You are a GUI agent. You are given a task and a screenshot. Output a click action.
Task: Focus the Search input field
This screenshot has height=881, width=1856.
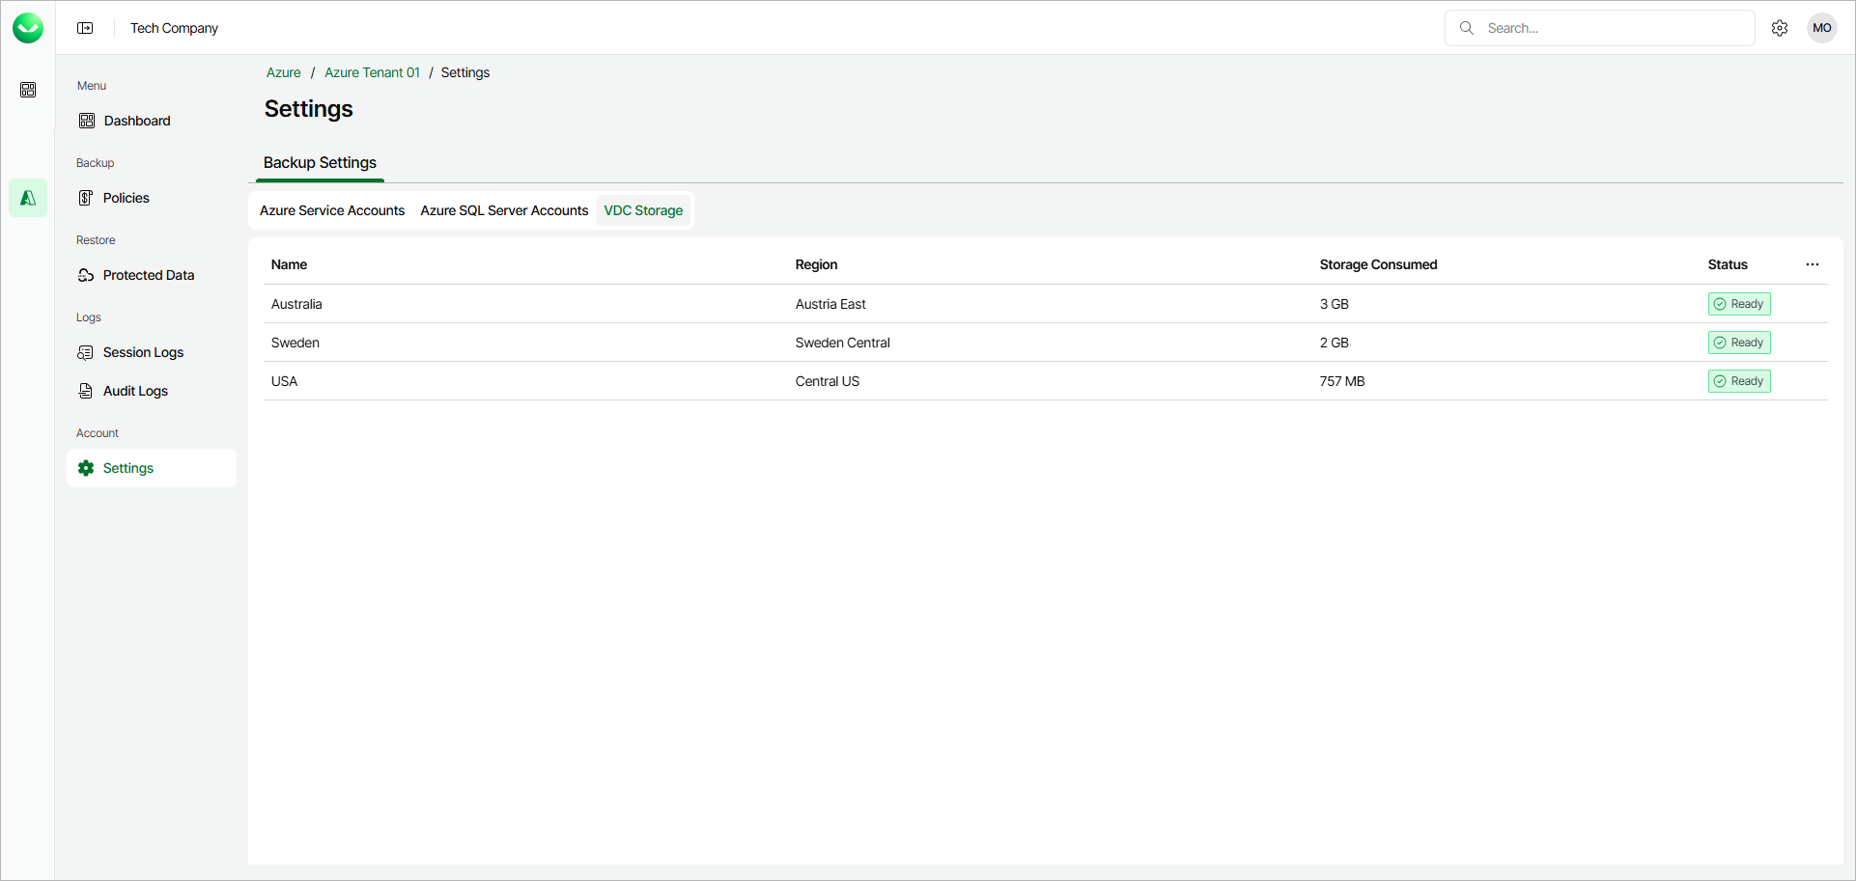1613,28
